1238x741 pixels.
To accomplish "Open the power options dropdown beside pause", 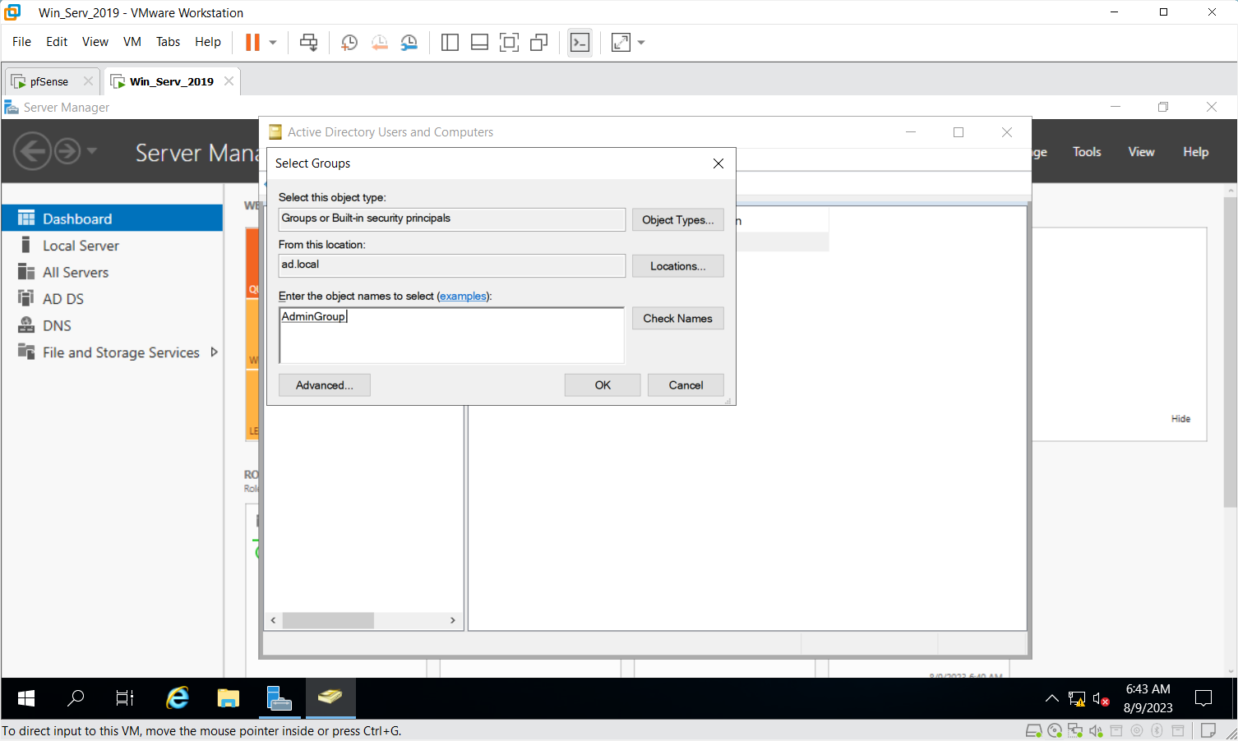I will click(x=273, y=43).
